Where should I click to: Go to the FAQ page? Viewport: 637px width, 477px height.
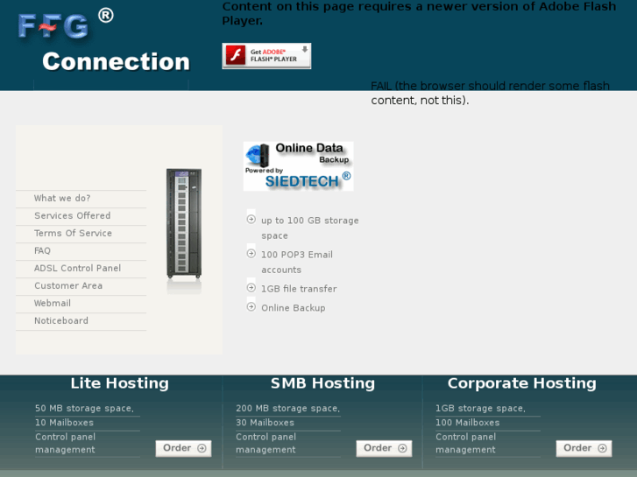42,250
